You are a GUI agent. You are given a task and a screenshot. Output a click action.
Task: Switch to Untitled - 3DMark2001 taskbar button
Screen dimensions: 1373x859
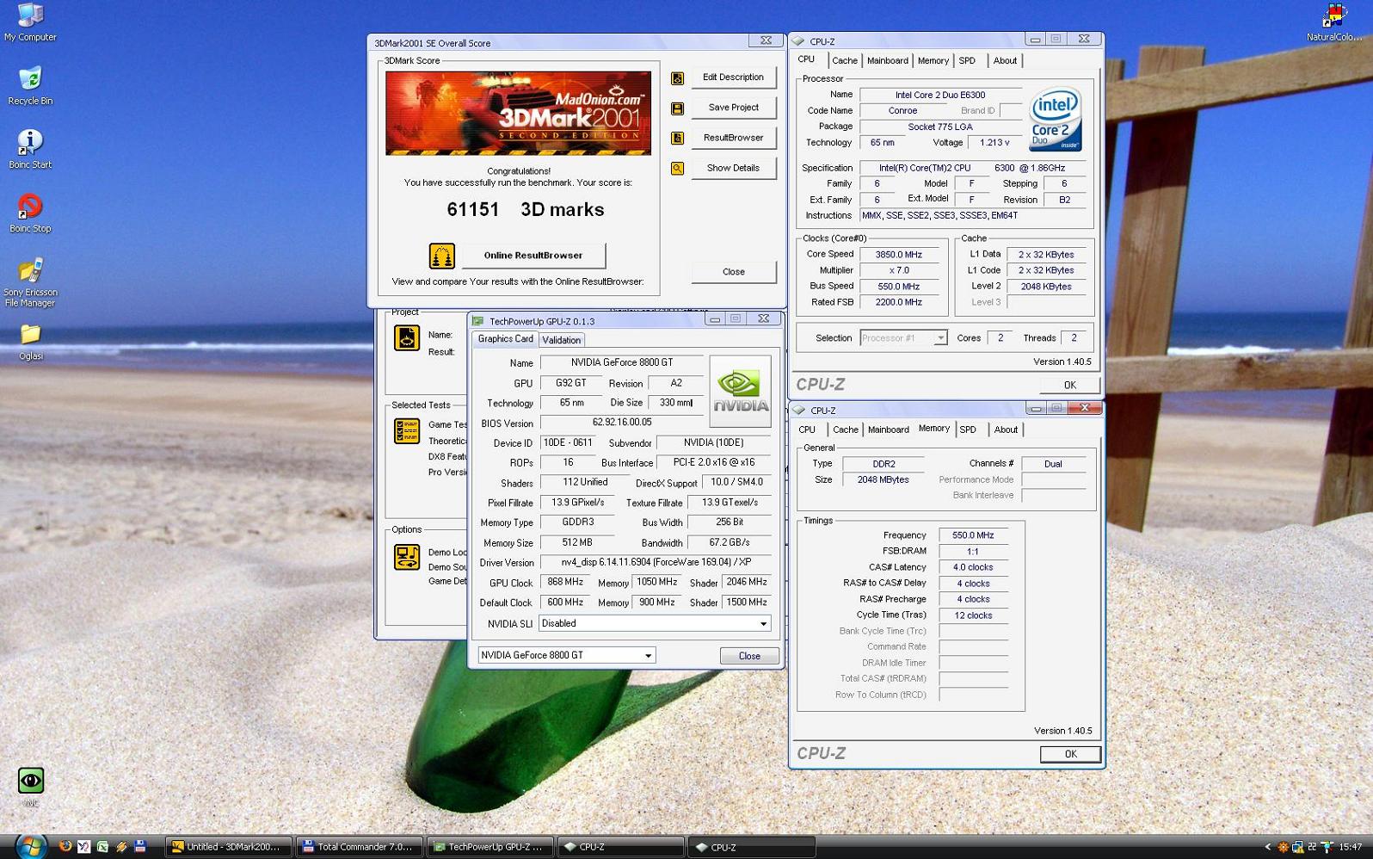click(228, 847)
